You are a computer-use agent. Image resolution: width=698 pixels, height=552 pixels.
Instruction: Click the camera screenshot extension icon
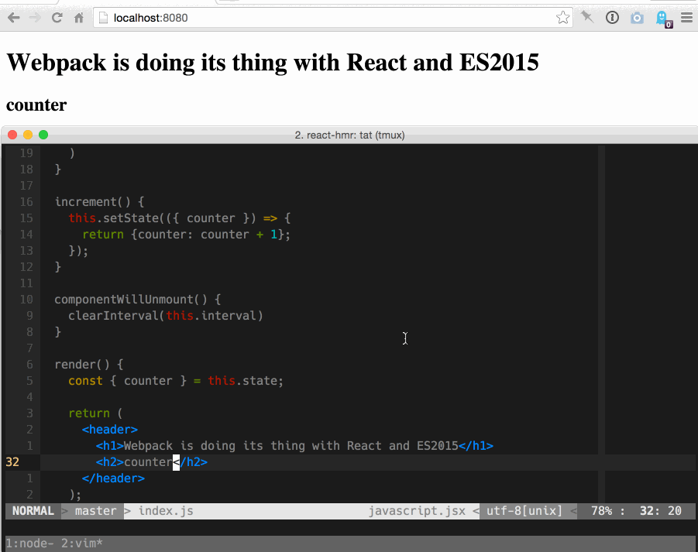coord(637,18)
